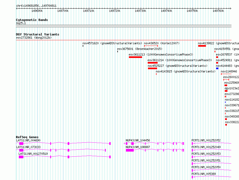Open variant nsv338222 label
Screen dimensions: 239x180
pos(232,122)
